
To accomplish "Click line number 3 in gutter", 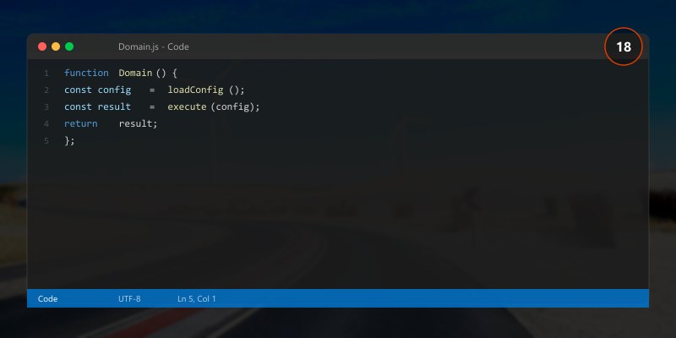I will 46,106.
